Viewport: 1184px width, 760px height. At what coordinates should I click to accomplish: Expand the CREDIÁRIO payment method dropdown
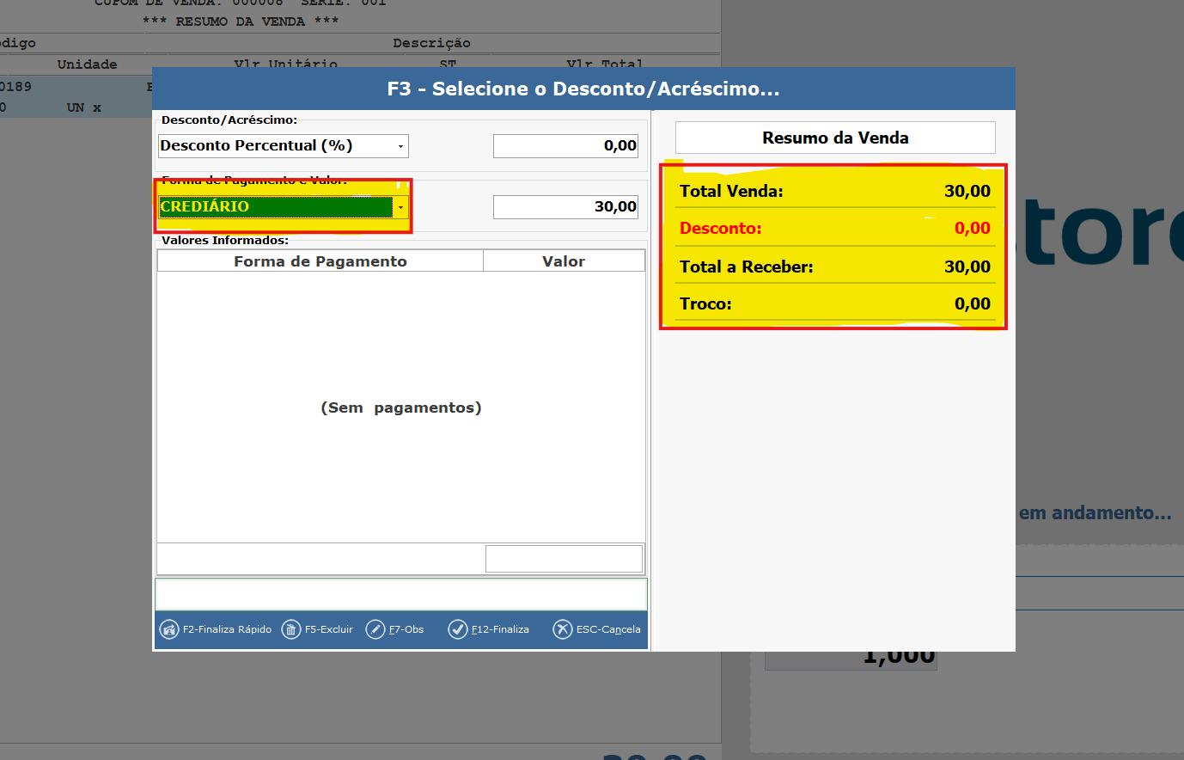[x=400, y=207]
